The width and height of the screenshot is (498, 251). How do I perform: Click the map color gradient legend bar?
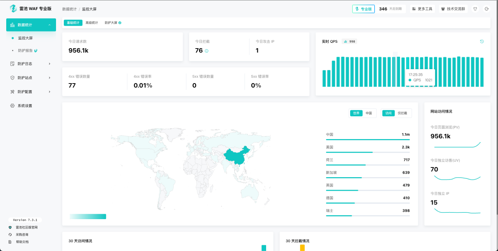coord(88,216)
